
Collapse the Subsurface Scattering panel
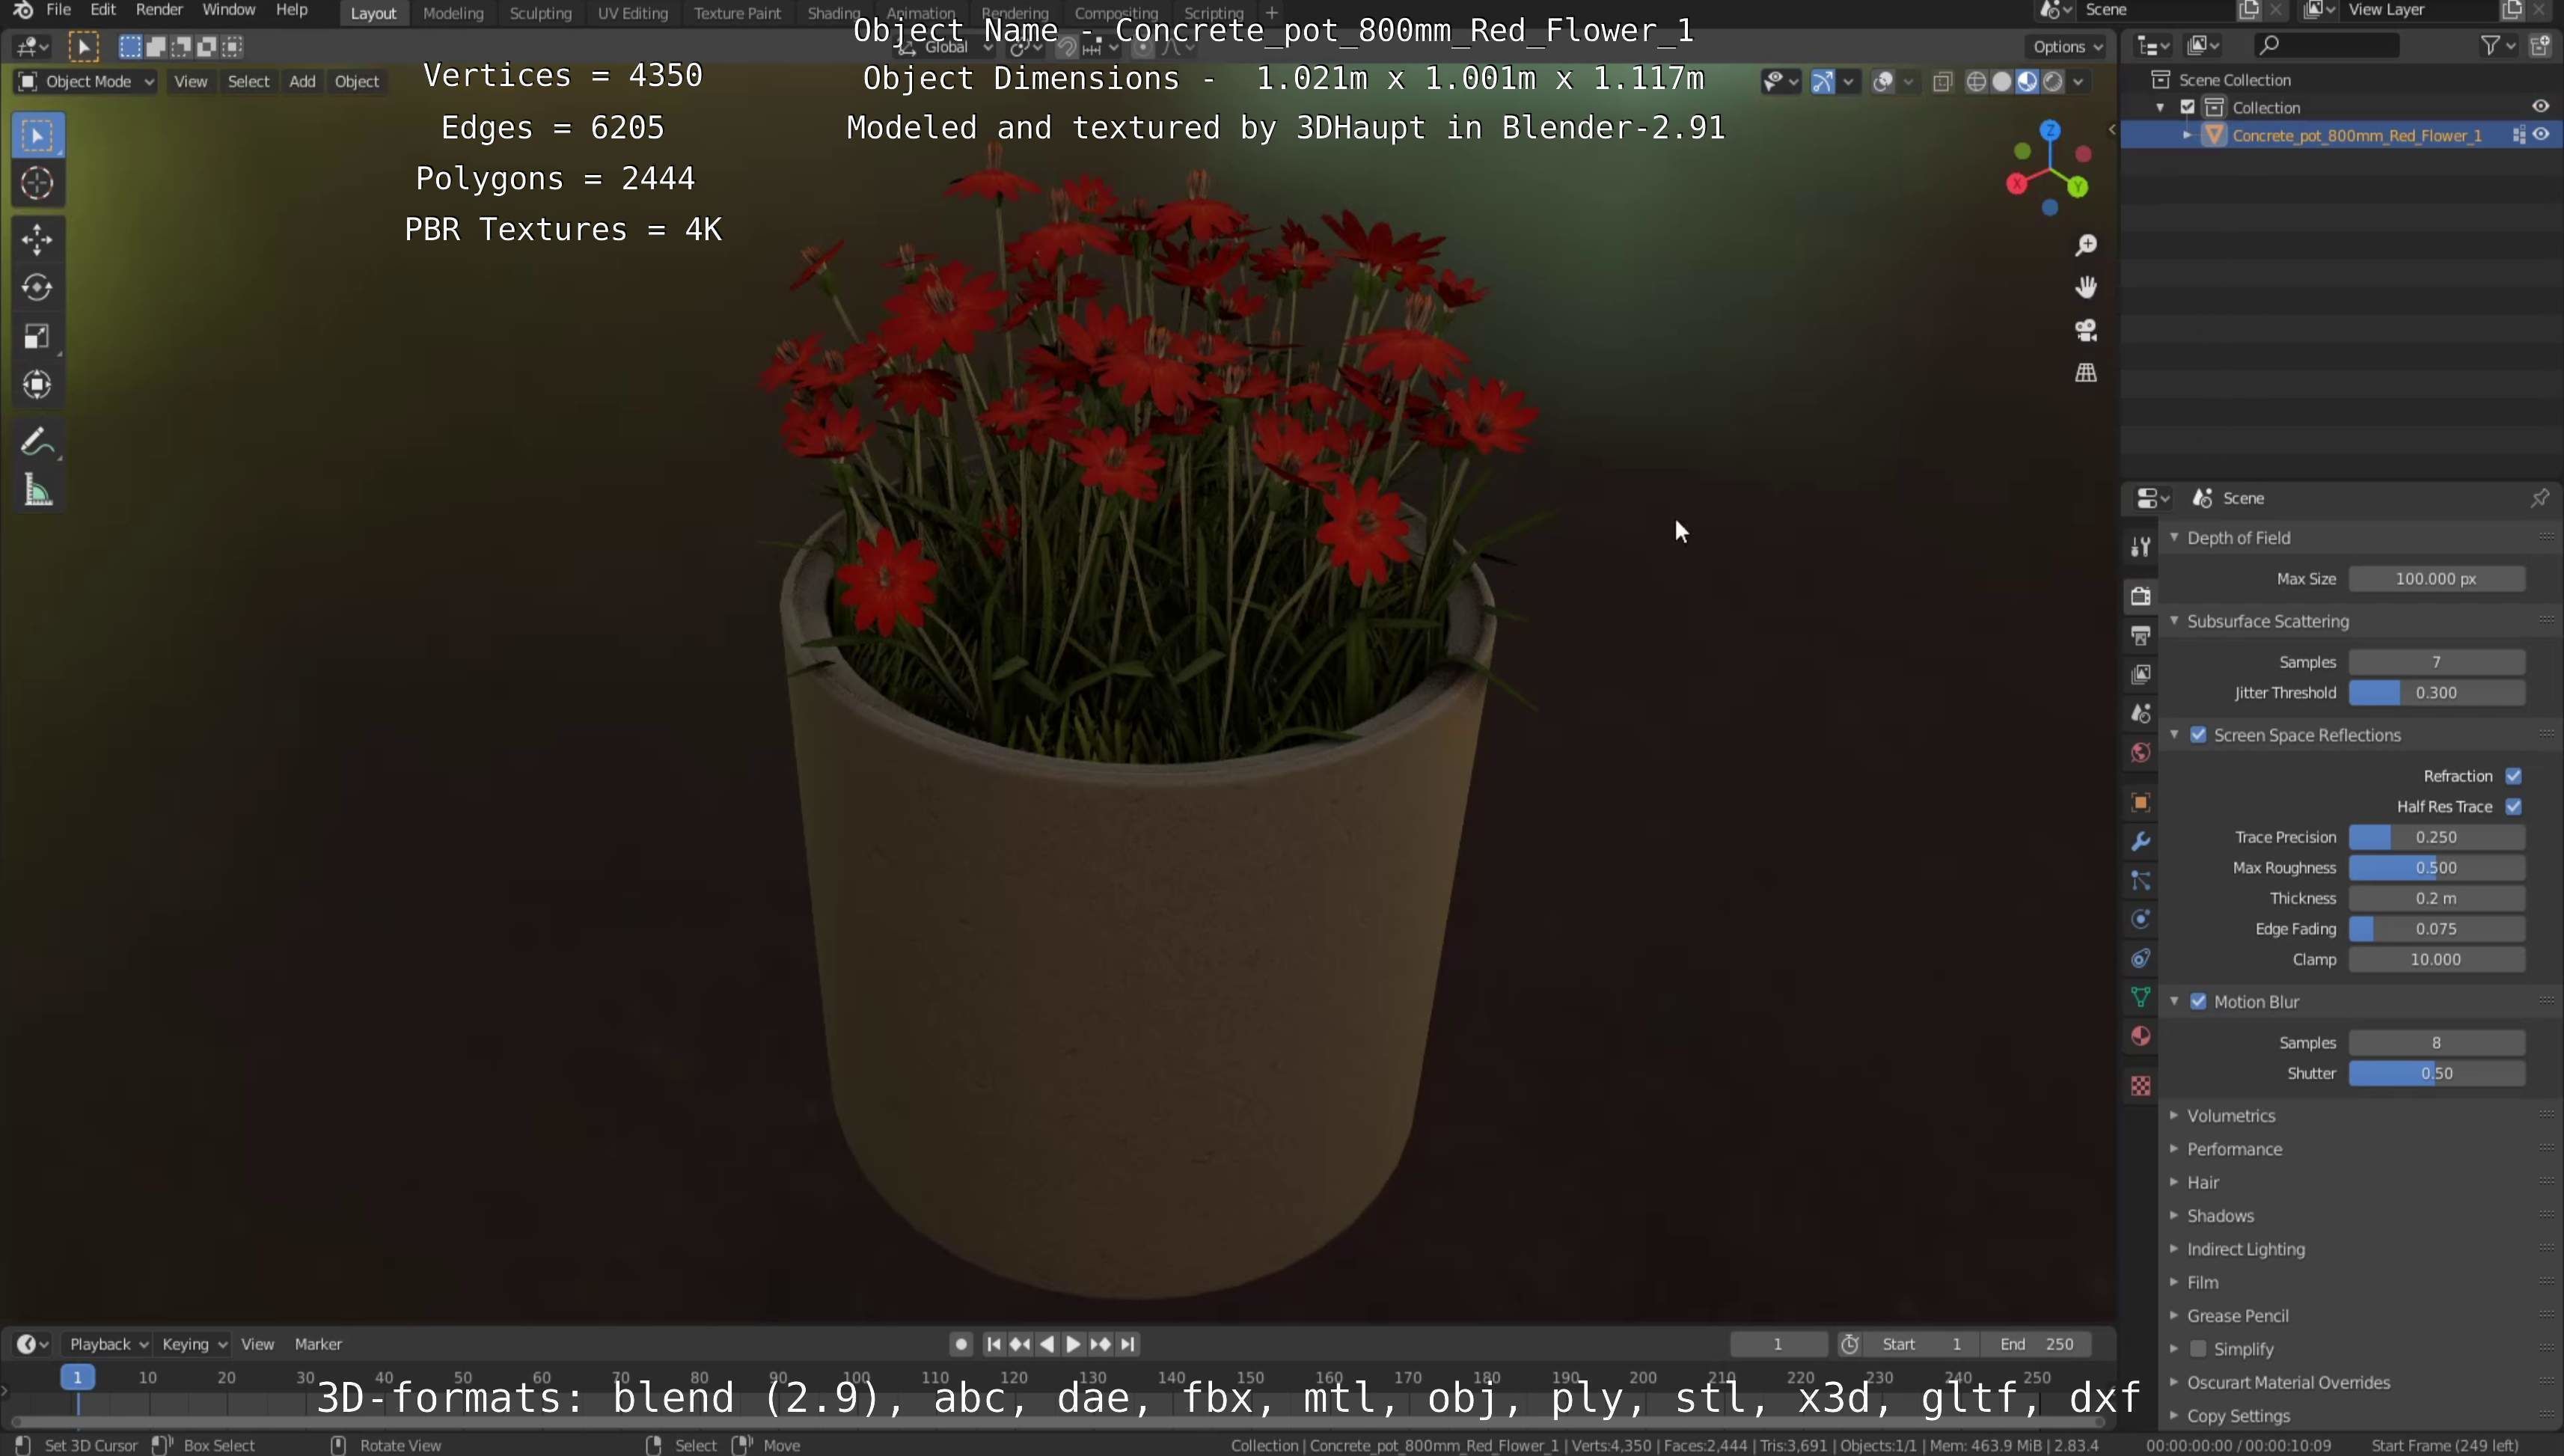tap(2174, 621)
